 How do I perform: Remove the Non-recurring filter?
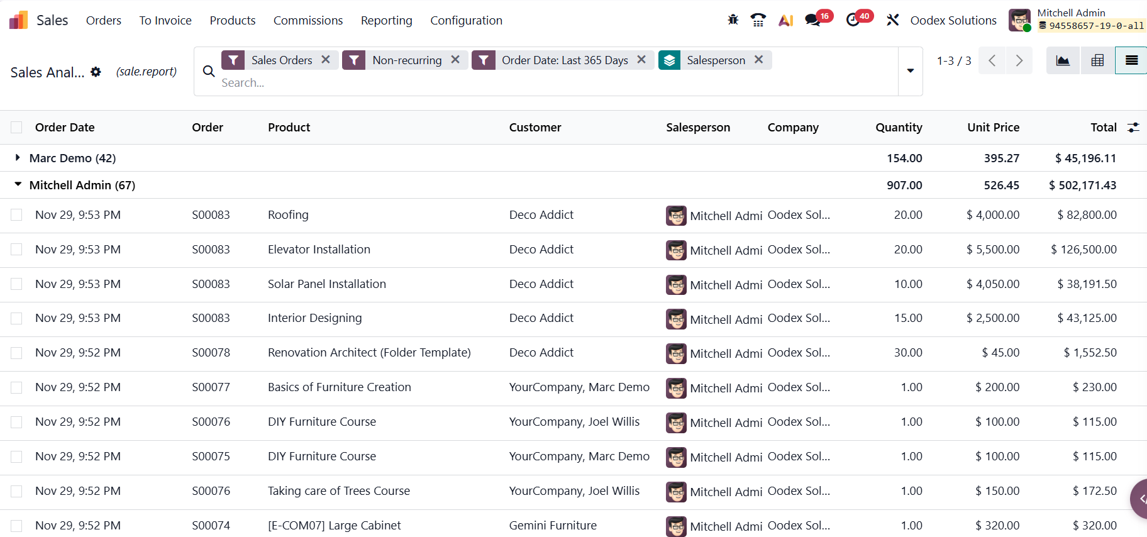pos(455,60)
